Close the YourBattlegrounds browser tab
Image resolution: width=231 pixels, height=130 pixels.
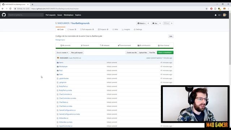tap(28, 4)
